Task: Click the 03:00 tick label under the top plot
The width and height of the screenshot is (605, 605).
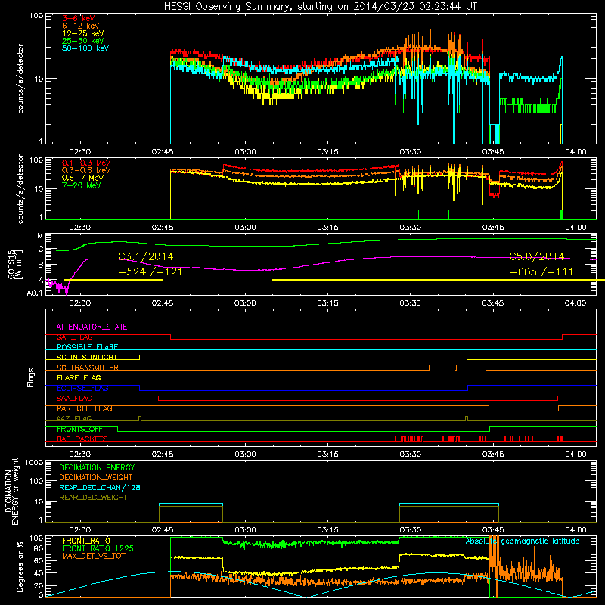Action: (245, 152)
